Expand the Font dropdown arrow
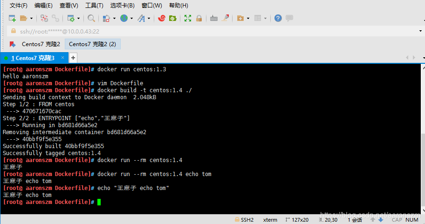Image resolution: width=425 pixels, height=224 pixels. pyautogui.click(x=149, y=19)
